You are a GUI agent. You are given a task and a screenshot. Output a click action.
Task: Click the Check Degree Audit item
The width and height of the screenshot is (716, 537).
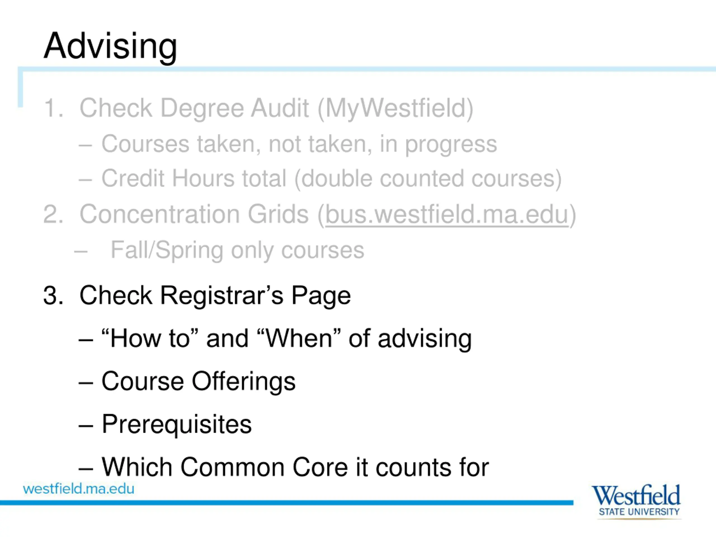point(258,109)
